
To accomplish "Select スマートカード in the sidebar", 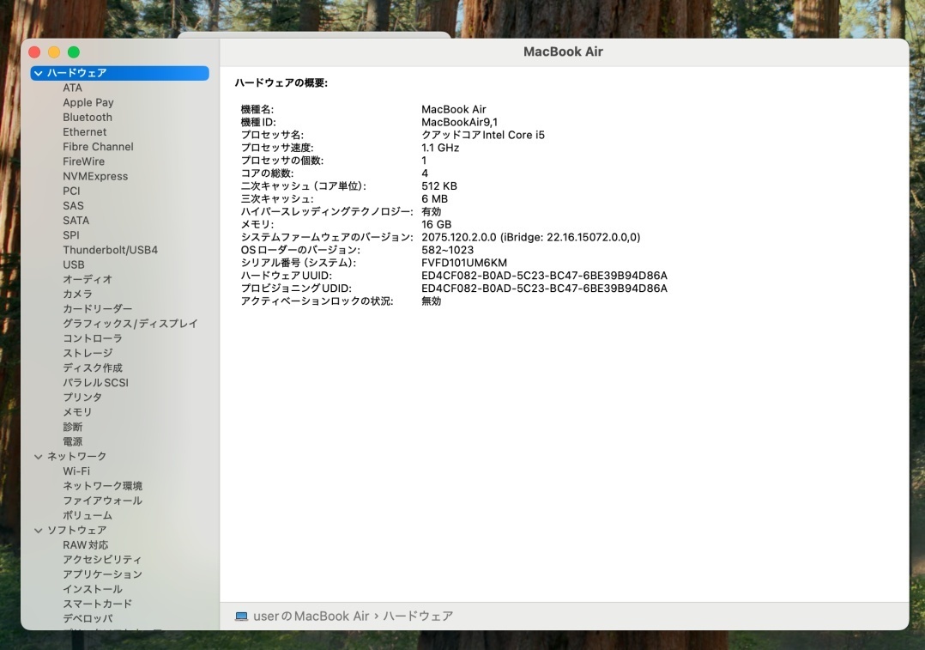I will point(97,604).
